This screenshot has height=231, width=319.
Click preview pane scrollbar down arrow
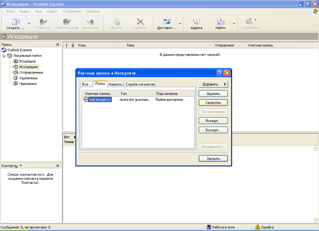(x=316, y=220)
